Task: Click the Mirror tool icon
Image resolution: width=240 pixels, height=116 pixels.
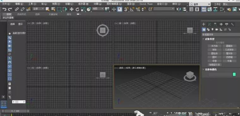Action: coord(179,9)
